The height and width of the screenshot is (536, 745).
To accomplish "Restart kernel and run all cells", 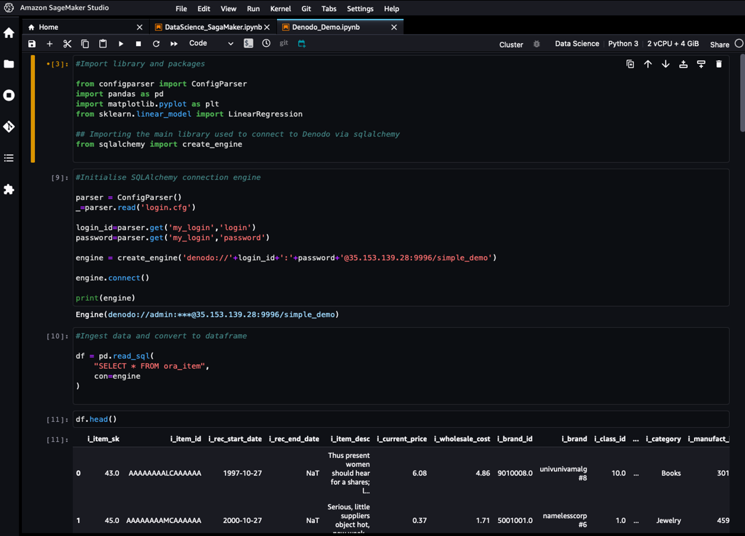I will (174, 44).
